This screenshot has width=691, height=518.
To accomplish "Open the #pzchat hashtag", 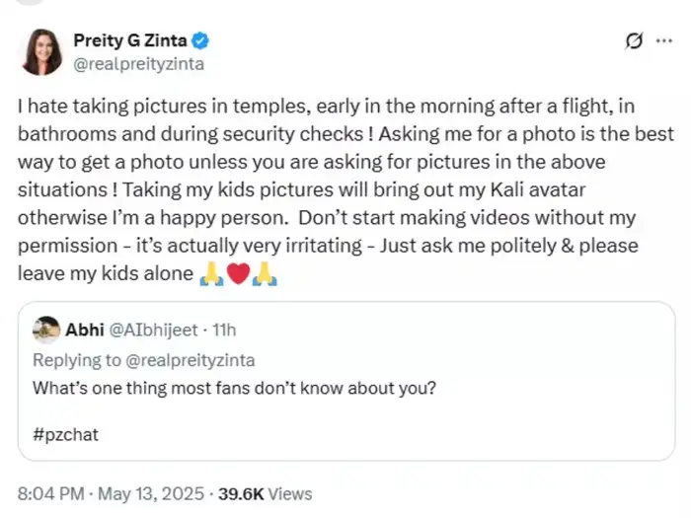I will (x=66, y=434).
